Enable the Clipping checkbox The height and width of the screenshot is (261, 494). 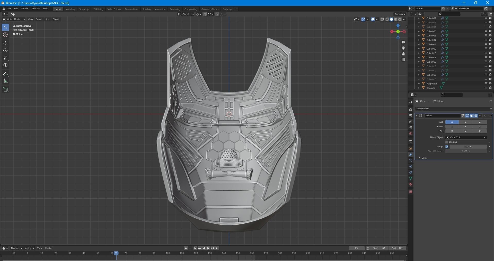pyautogui.click(x=447, y=142)
